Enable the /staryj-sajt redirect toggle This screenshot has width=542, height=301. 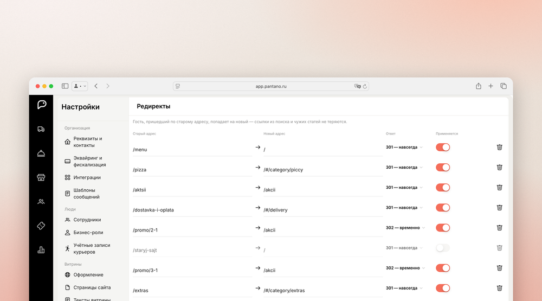[443, 248]
